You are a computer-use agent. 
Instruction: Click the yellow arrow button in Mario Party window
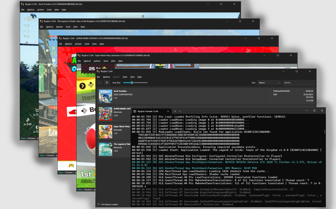tap(82, 86)
